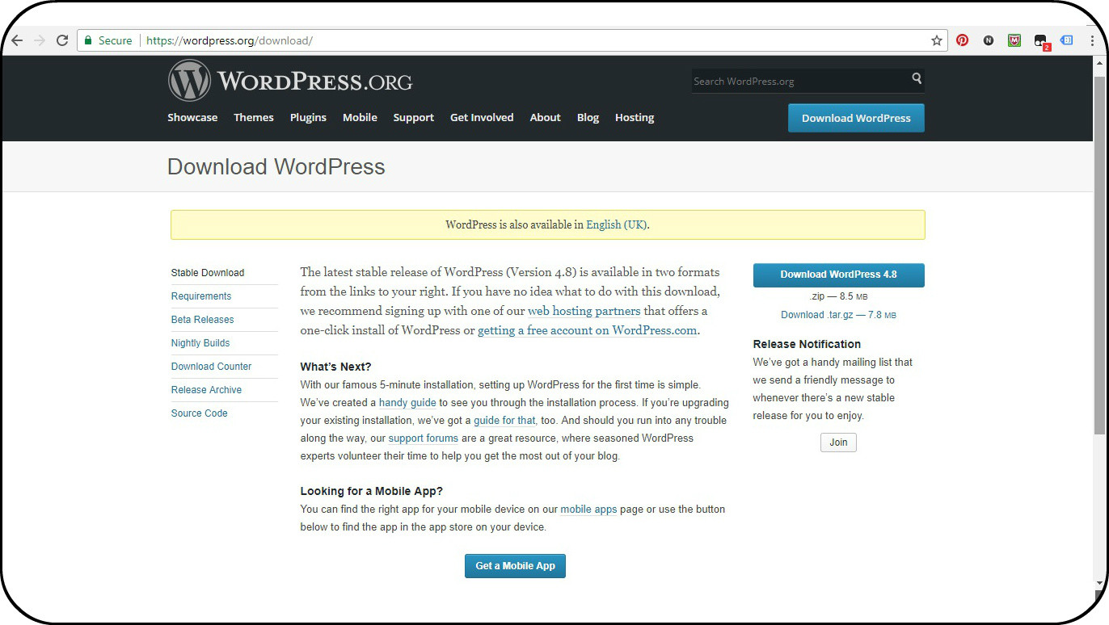
Task: Open extension icon with red badge 2
Action: point(1041,41)
